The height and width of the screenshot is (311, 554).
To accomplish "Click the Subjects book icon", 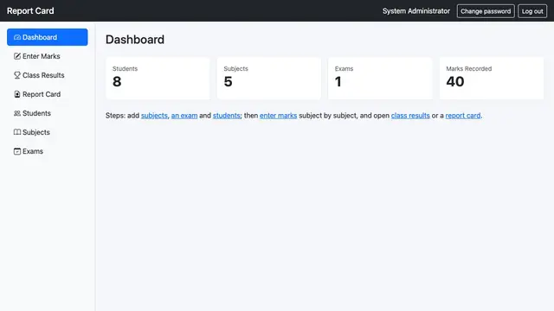I will click(17, 132).
